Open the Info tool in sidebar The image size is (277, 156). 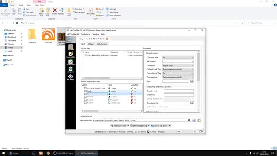71,47
